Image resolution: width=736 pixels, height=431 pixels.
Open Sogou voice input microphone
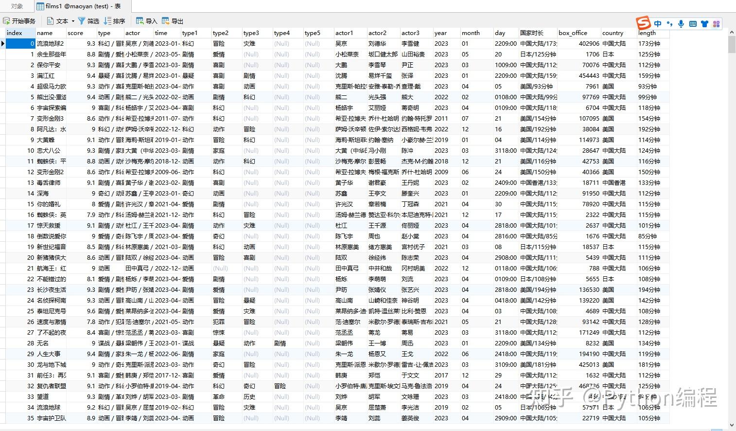pos(681,23)
